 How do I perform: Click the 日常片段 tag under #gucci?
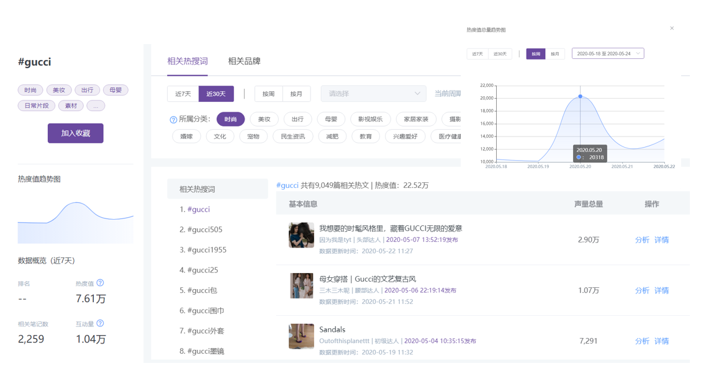37,106
